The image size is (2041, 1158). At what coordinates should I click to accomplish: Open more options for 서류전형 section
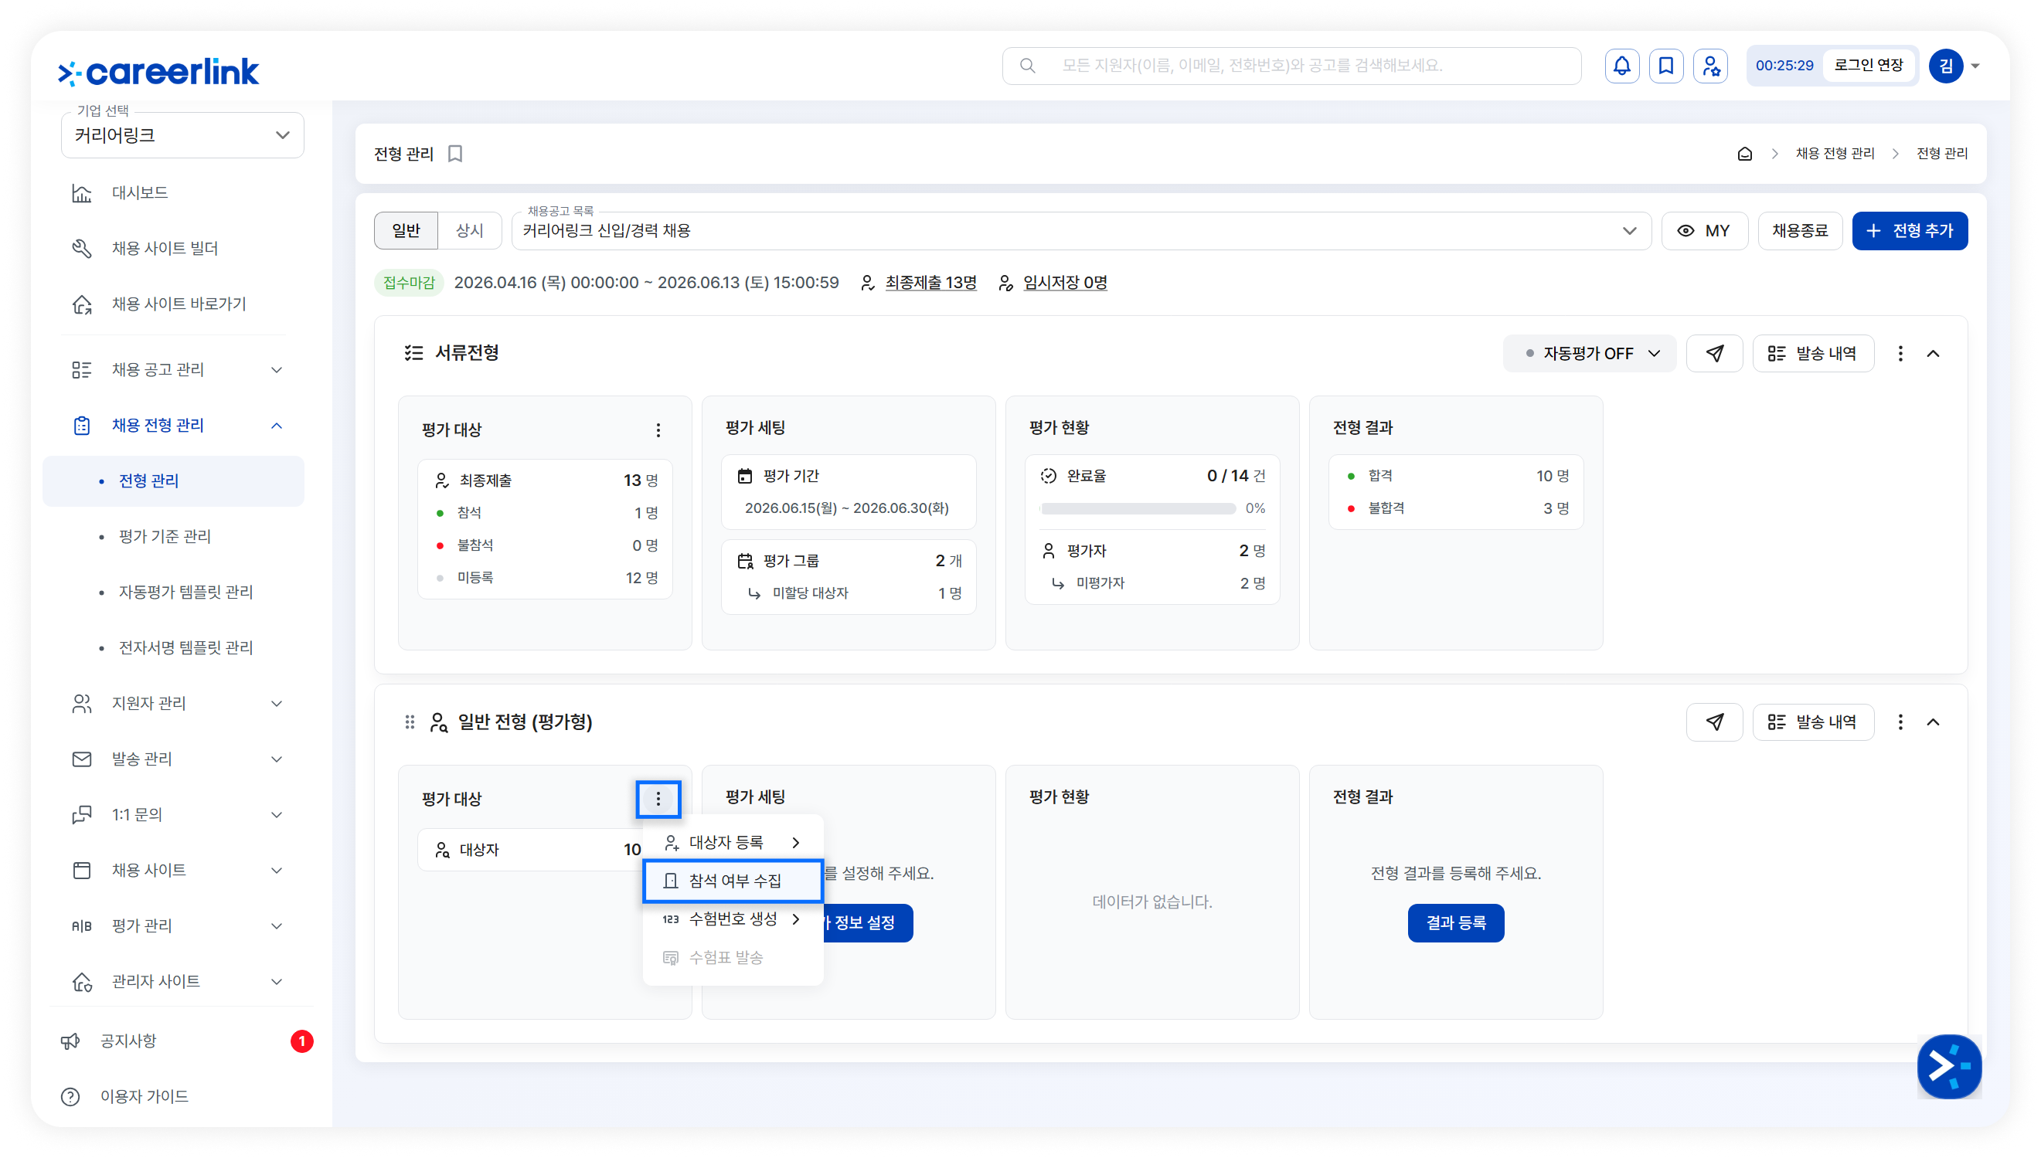[1900, 353]
